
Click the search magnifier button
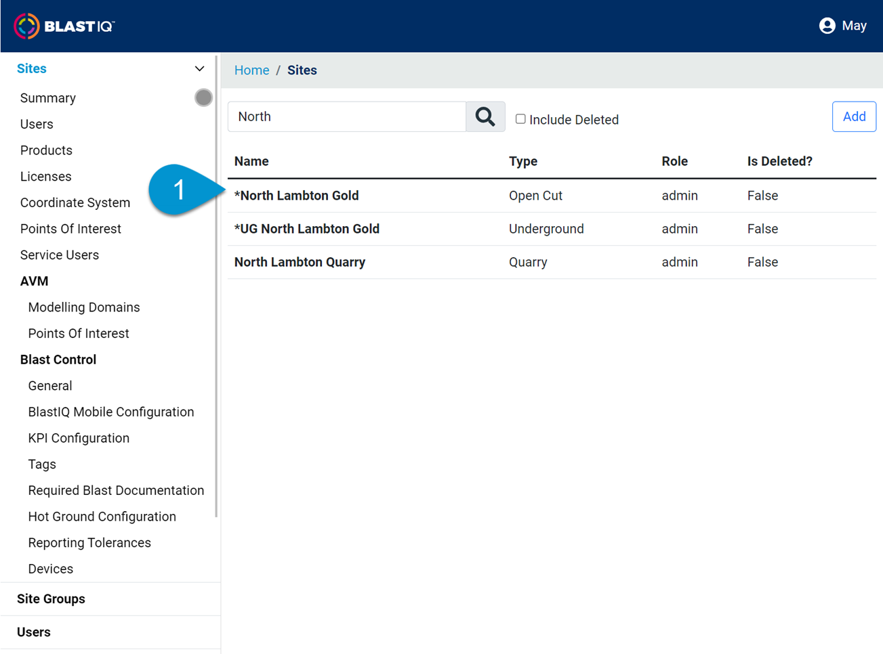[x=485, y=116]
